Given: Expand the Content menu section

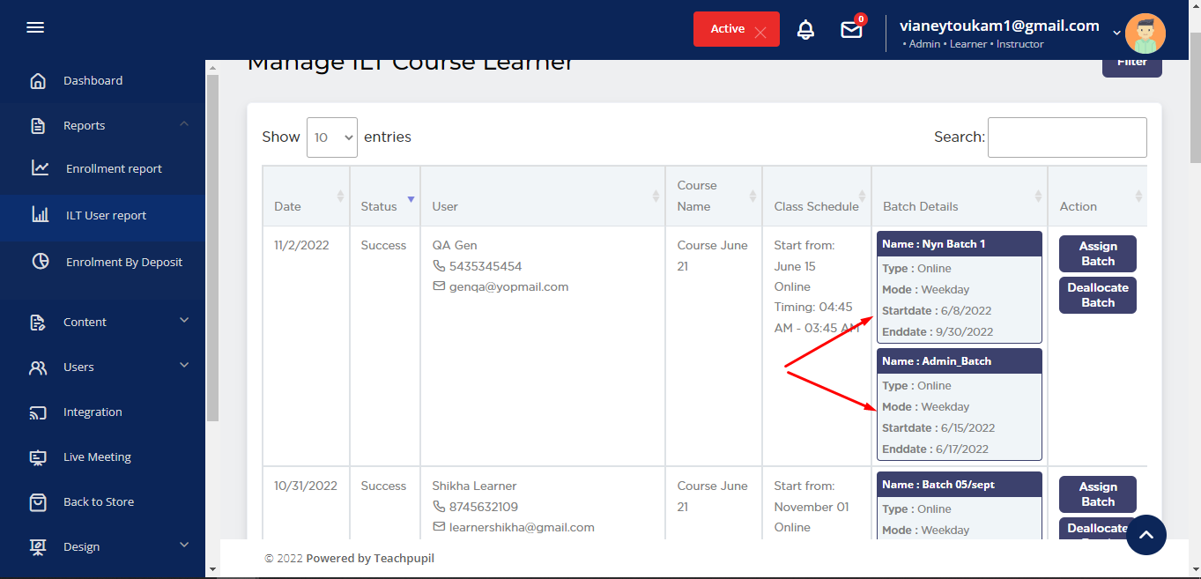Looking at the screenshot, I should 184,321.
